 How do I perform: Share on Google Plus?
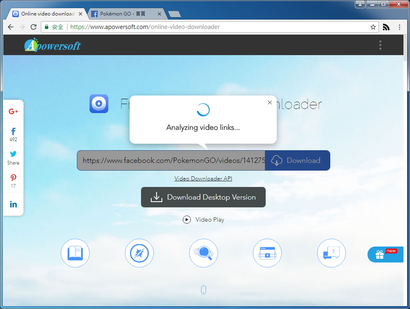[13, 111]
